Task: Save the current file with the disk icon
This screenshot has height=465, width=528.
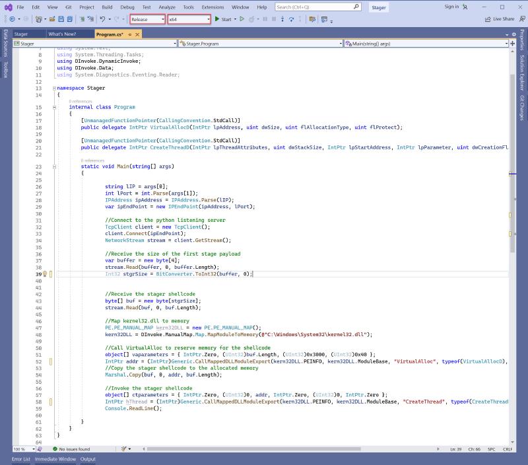Action: click(61, 19)
